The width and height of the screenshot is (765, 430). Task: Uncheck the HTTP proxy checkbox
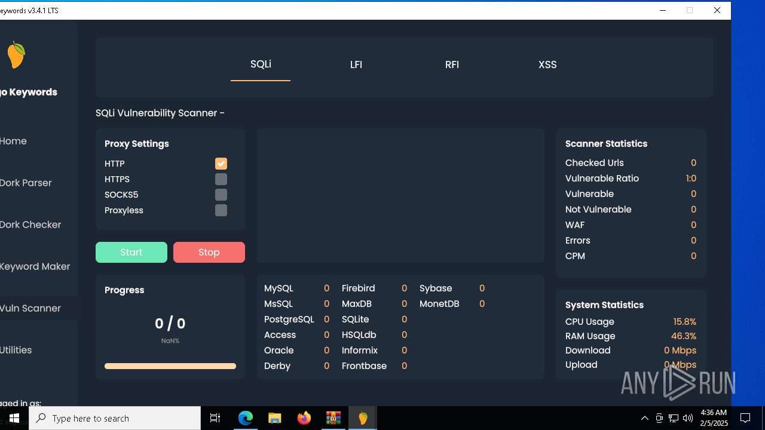(221, 164)
